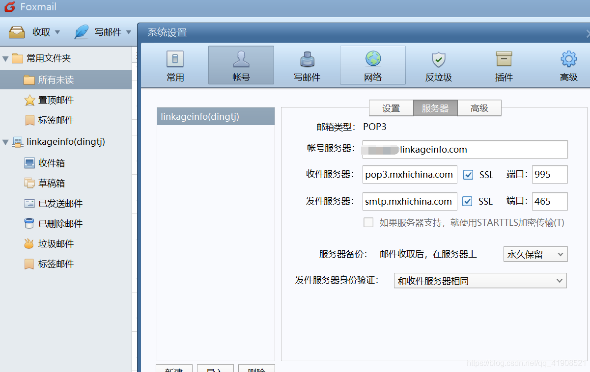Viewport: 590px width, 372px height.
Task: Click the 已发送邮件 envelope icon
Action: (29, 203)
